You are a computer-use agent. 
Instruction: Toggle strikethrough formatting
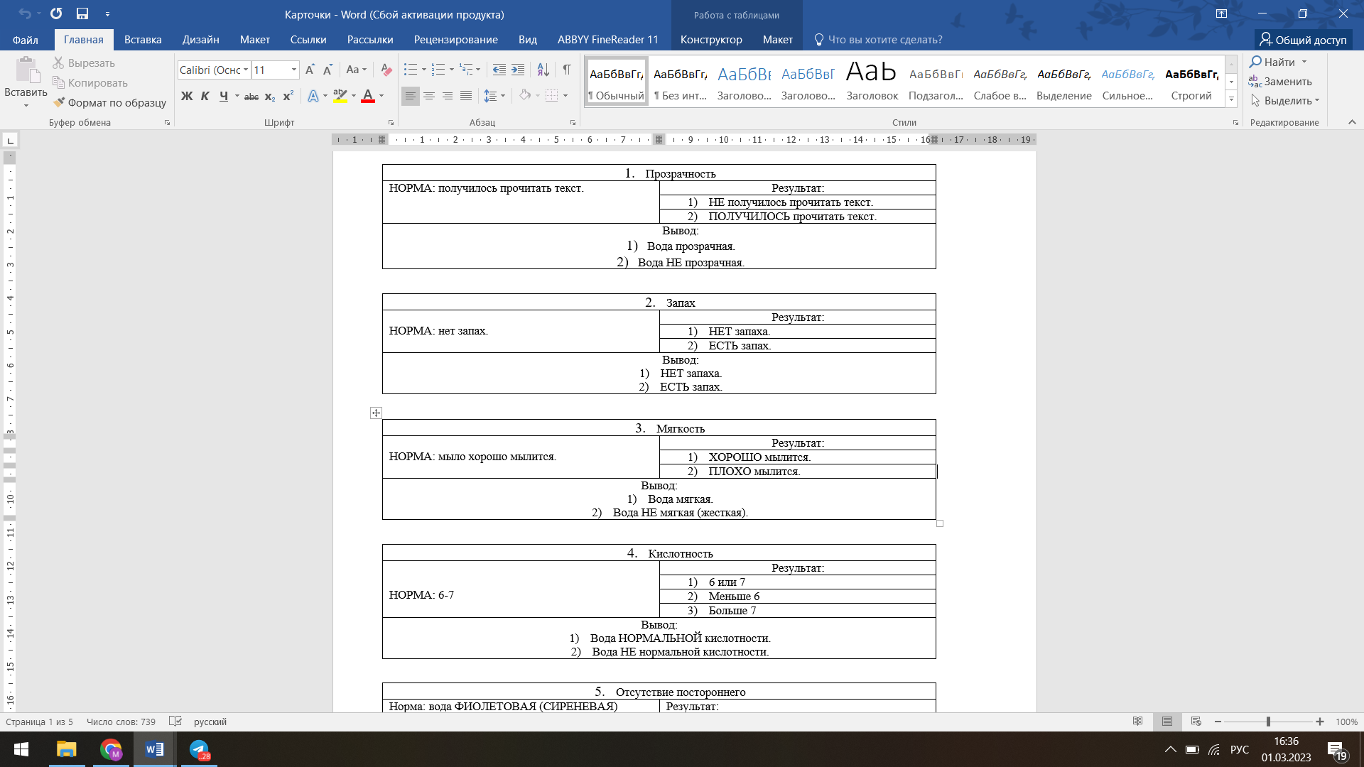click(x=251, y=96)
